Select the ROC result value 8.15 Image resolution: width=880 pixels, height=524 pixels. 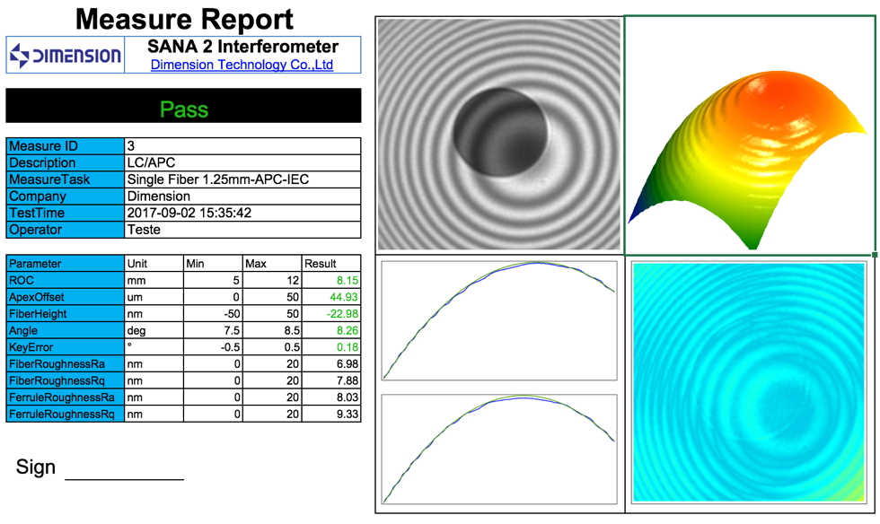345,281
